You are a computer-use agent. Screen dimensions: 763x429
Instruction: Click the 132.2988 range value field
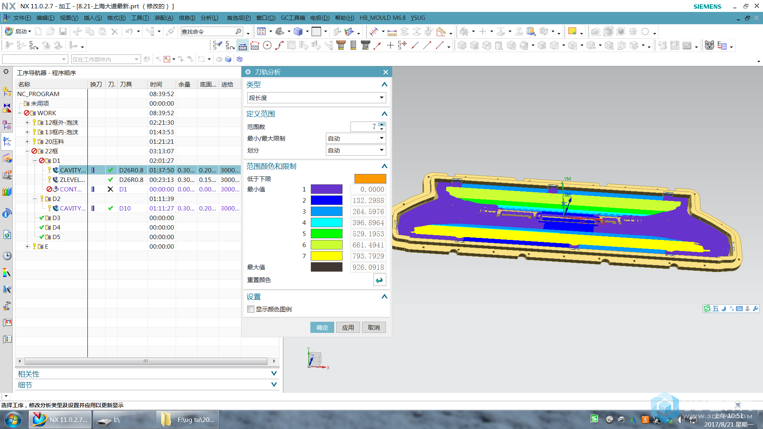[368, 201]
